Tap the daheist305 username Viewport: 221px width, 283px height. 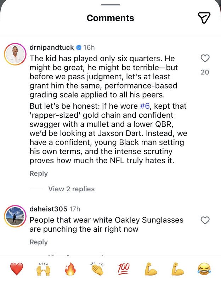point(48,209)
